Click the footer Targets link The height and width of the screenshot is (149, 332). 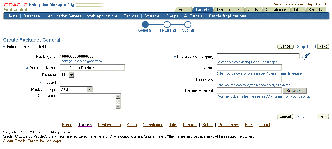(85, 125)
